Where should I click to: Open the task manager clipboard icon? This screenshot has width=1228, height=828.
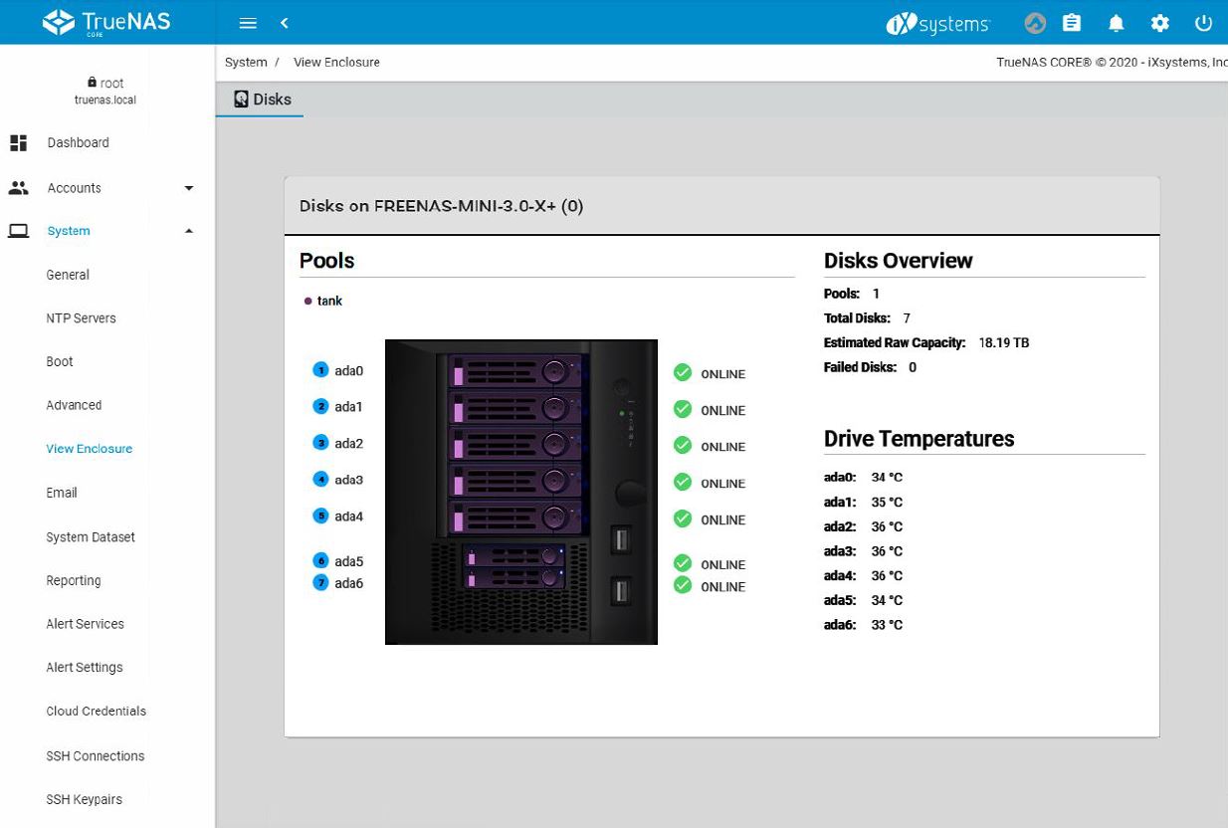1073,23
